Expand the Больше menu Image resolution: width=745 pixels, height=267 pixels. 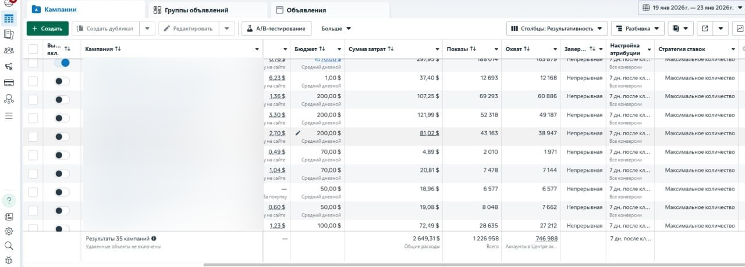[x=336, y=28]
